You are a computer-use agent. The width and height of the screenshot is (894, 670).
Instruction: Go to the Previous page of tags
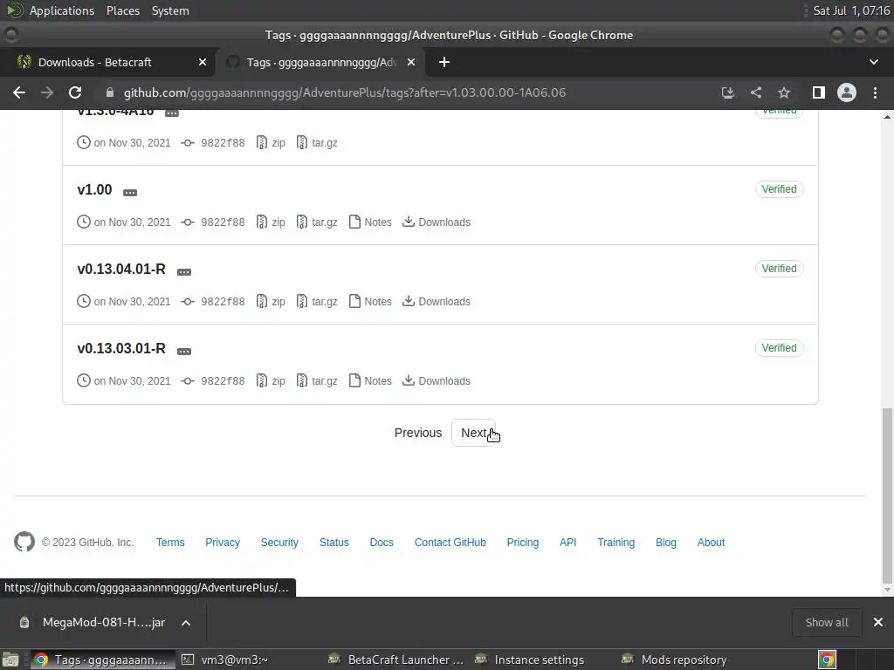click(x=418, y=433)
